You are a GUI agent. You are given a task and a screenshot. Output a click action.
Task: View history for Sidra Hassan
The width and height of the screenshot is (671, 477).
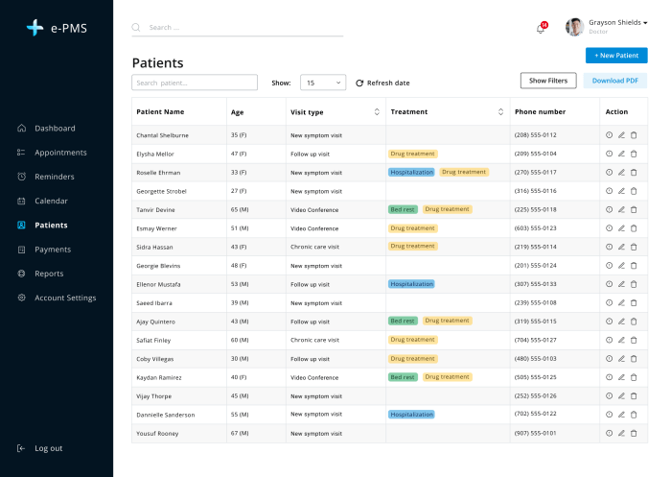[609, 247]
